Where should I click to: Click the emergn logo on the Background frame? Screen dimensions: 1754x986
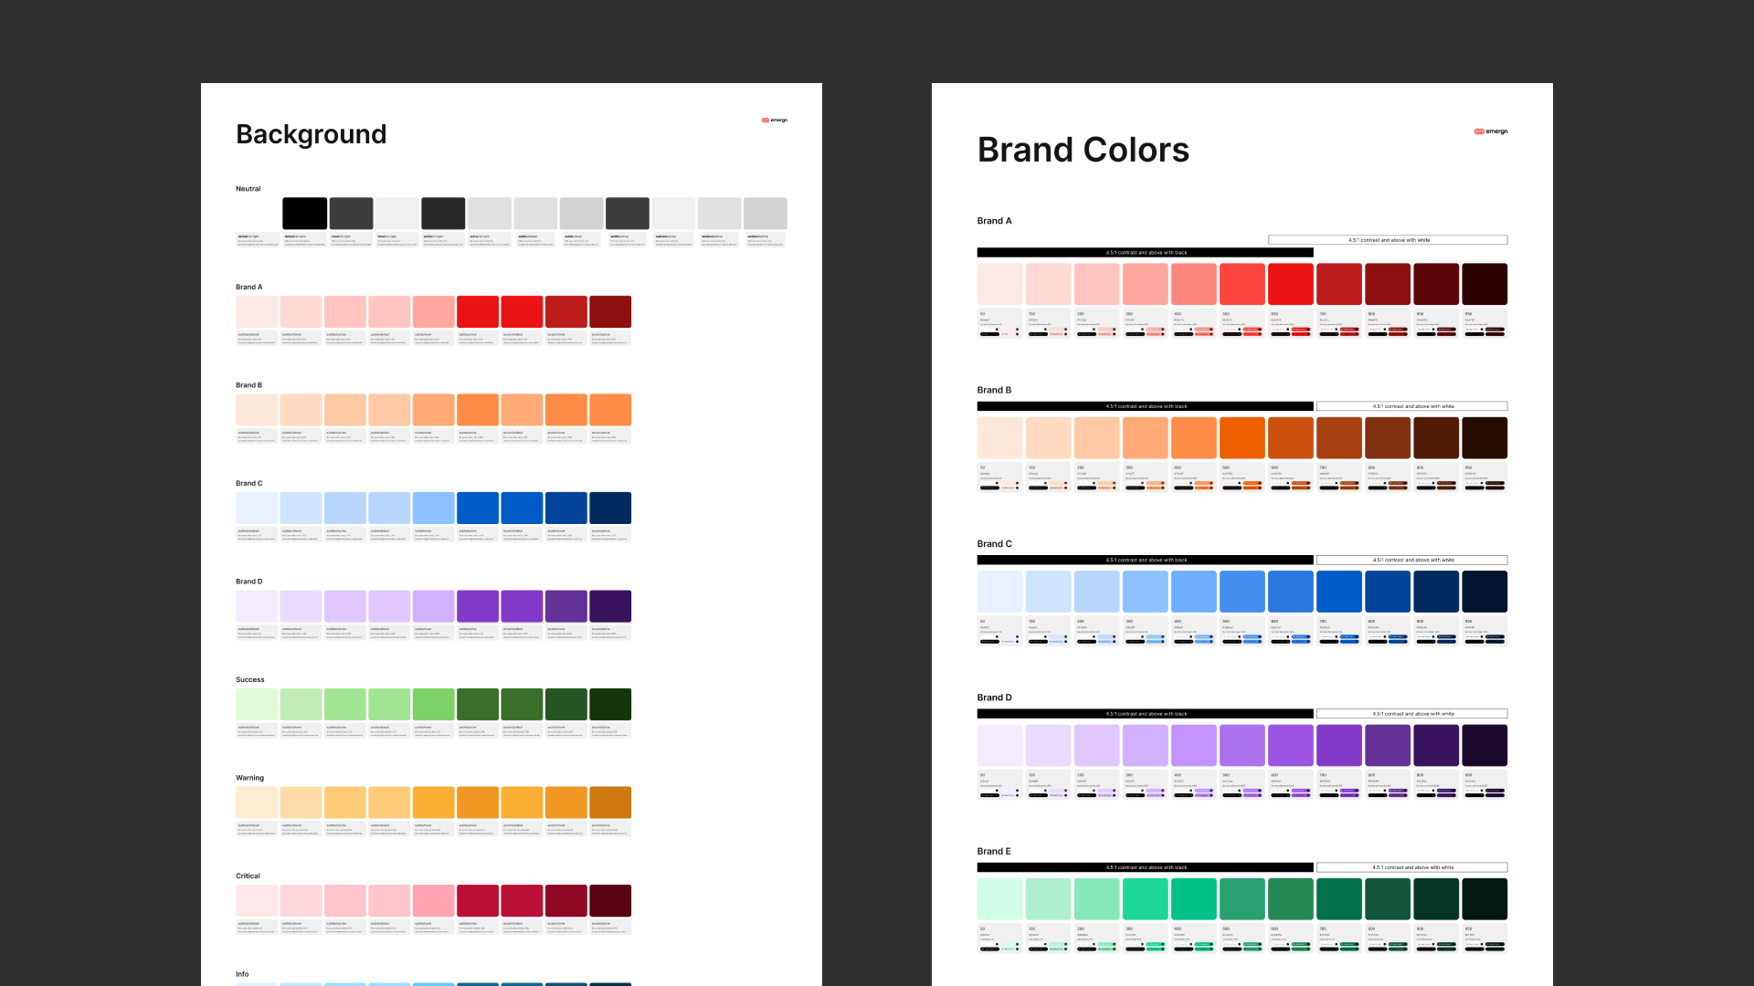click(775, 121)
